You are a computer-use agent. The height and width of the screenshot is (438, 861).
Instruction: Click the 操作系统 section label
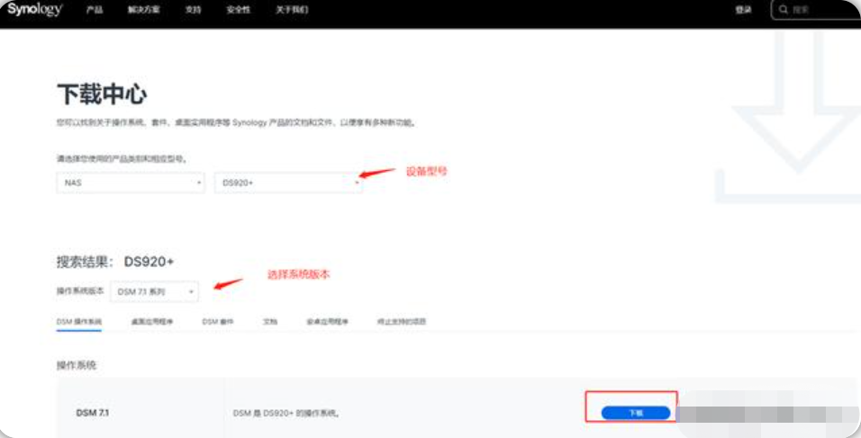pos(77,365)
